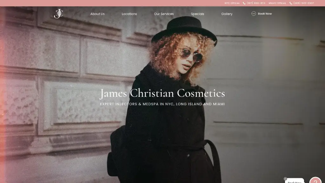Dismiss the Book Now chat popup

285,179
